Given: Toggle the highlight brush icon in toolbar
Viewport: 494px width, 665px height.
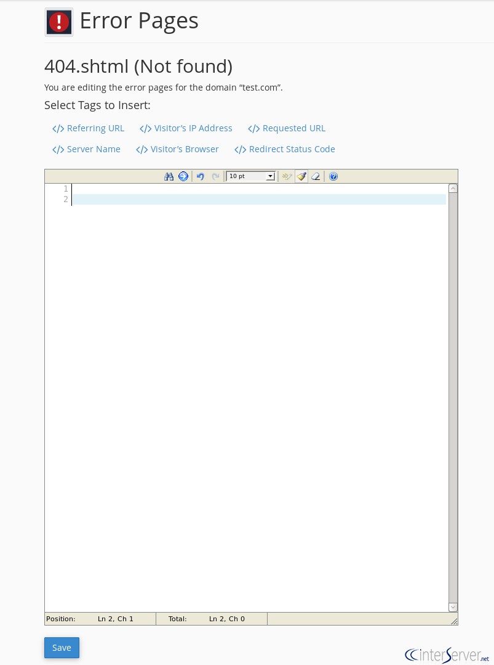Looking at the screenshot, I should click(301, 176).
